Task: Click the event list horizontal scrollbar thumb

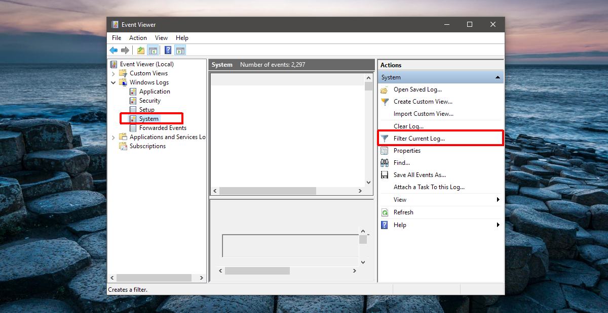Action: point(268,191)
